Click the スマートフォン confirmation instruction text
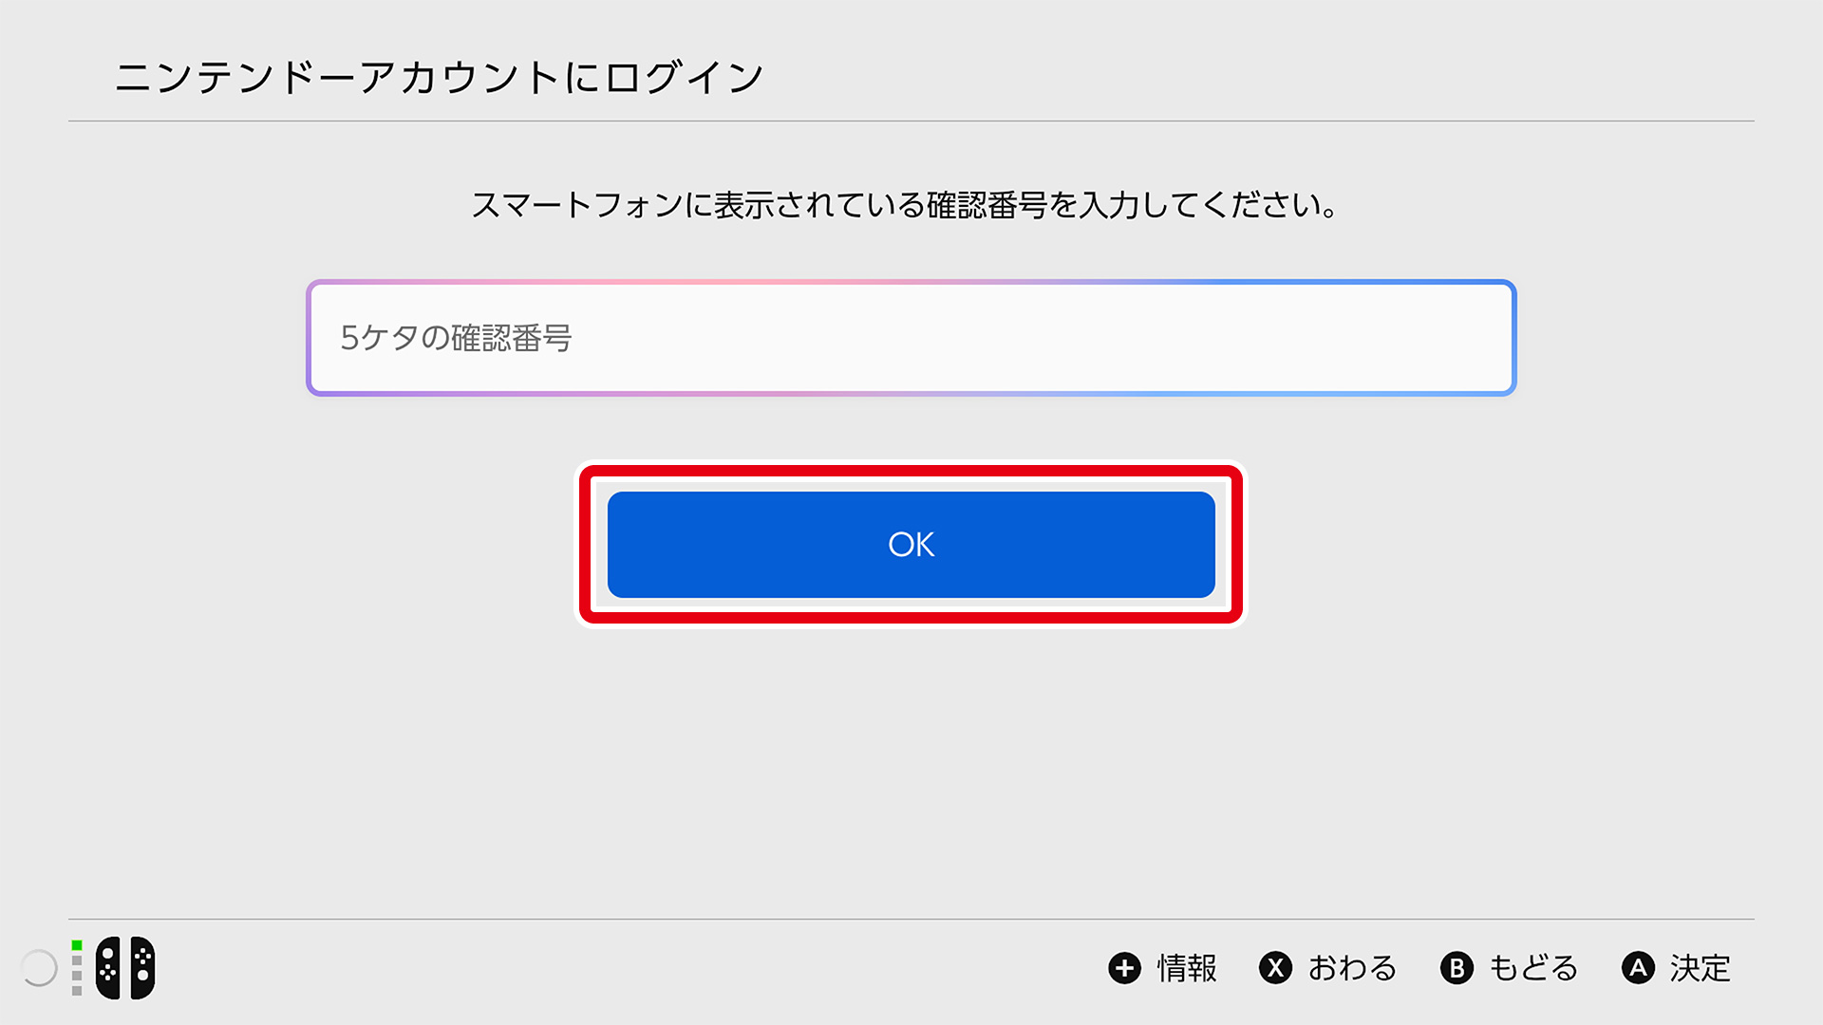Screen dimensions: 1823x1025 coord(905,204)
